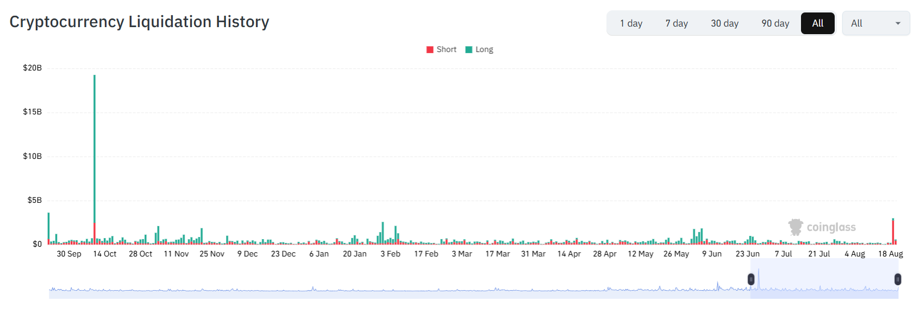Switch to the 7 day range
The width and height of the screenshot is (920, 327).
coord(677,23)
